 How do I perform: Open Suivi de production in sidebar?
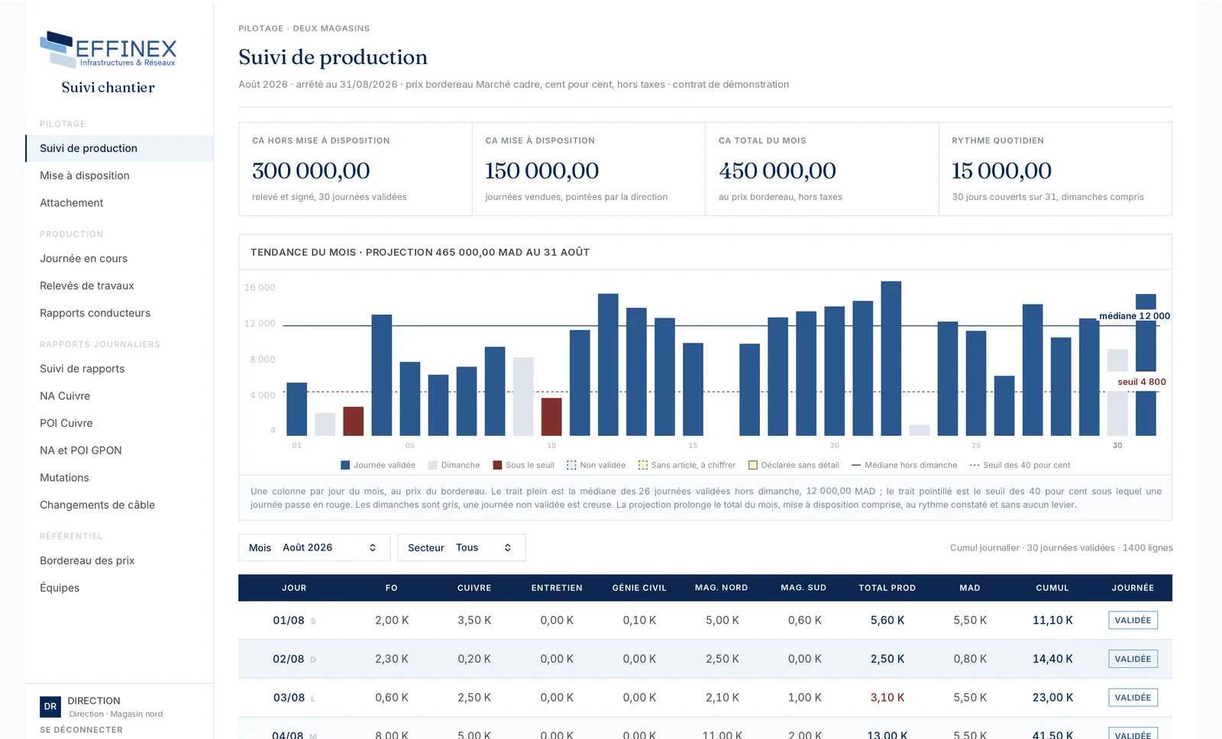pyautogui.click(x=119, y=148)
